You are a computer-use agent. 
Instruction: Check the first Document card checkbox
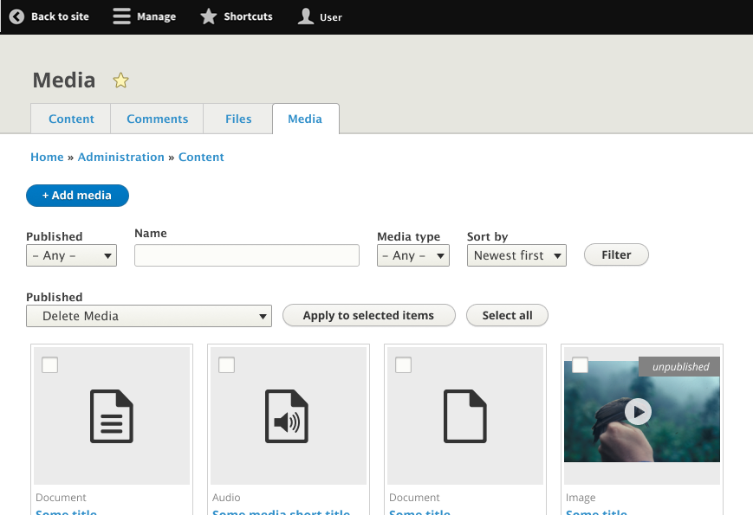pos(50,365)
